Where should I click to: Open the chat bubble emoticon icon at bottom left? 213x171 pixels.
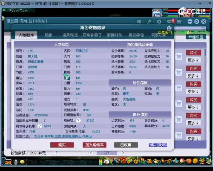22,162
